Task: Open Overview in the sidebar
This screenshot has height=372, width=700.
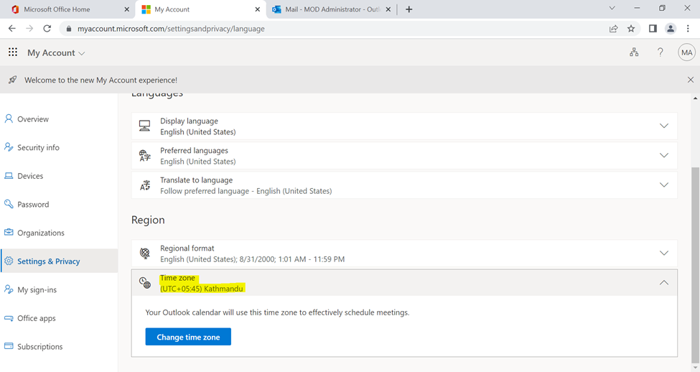Action: pos(59,118)
